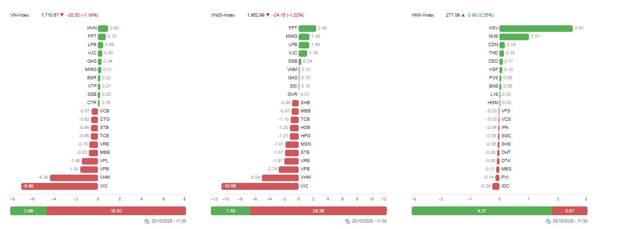
Task: Click the red 29.36 summary bar segment
Action: [318, 211]
